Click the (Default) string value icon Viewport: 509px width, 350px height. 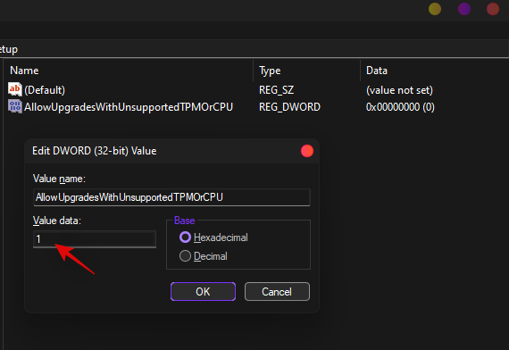(15, 89)
